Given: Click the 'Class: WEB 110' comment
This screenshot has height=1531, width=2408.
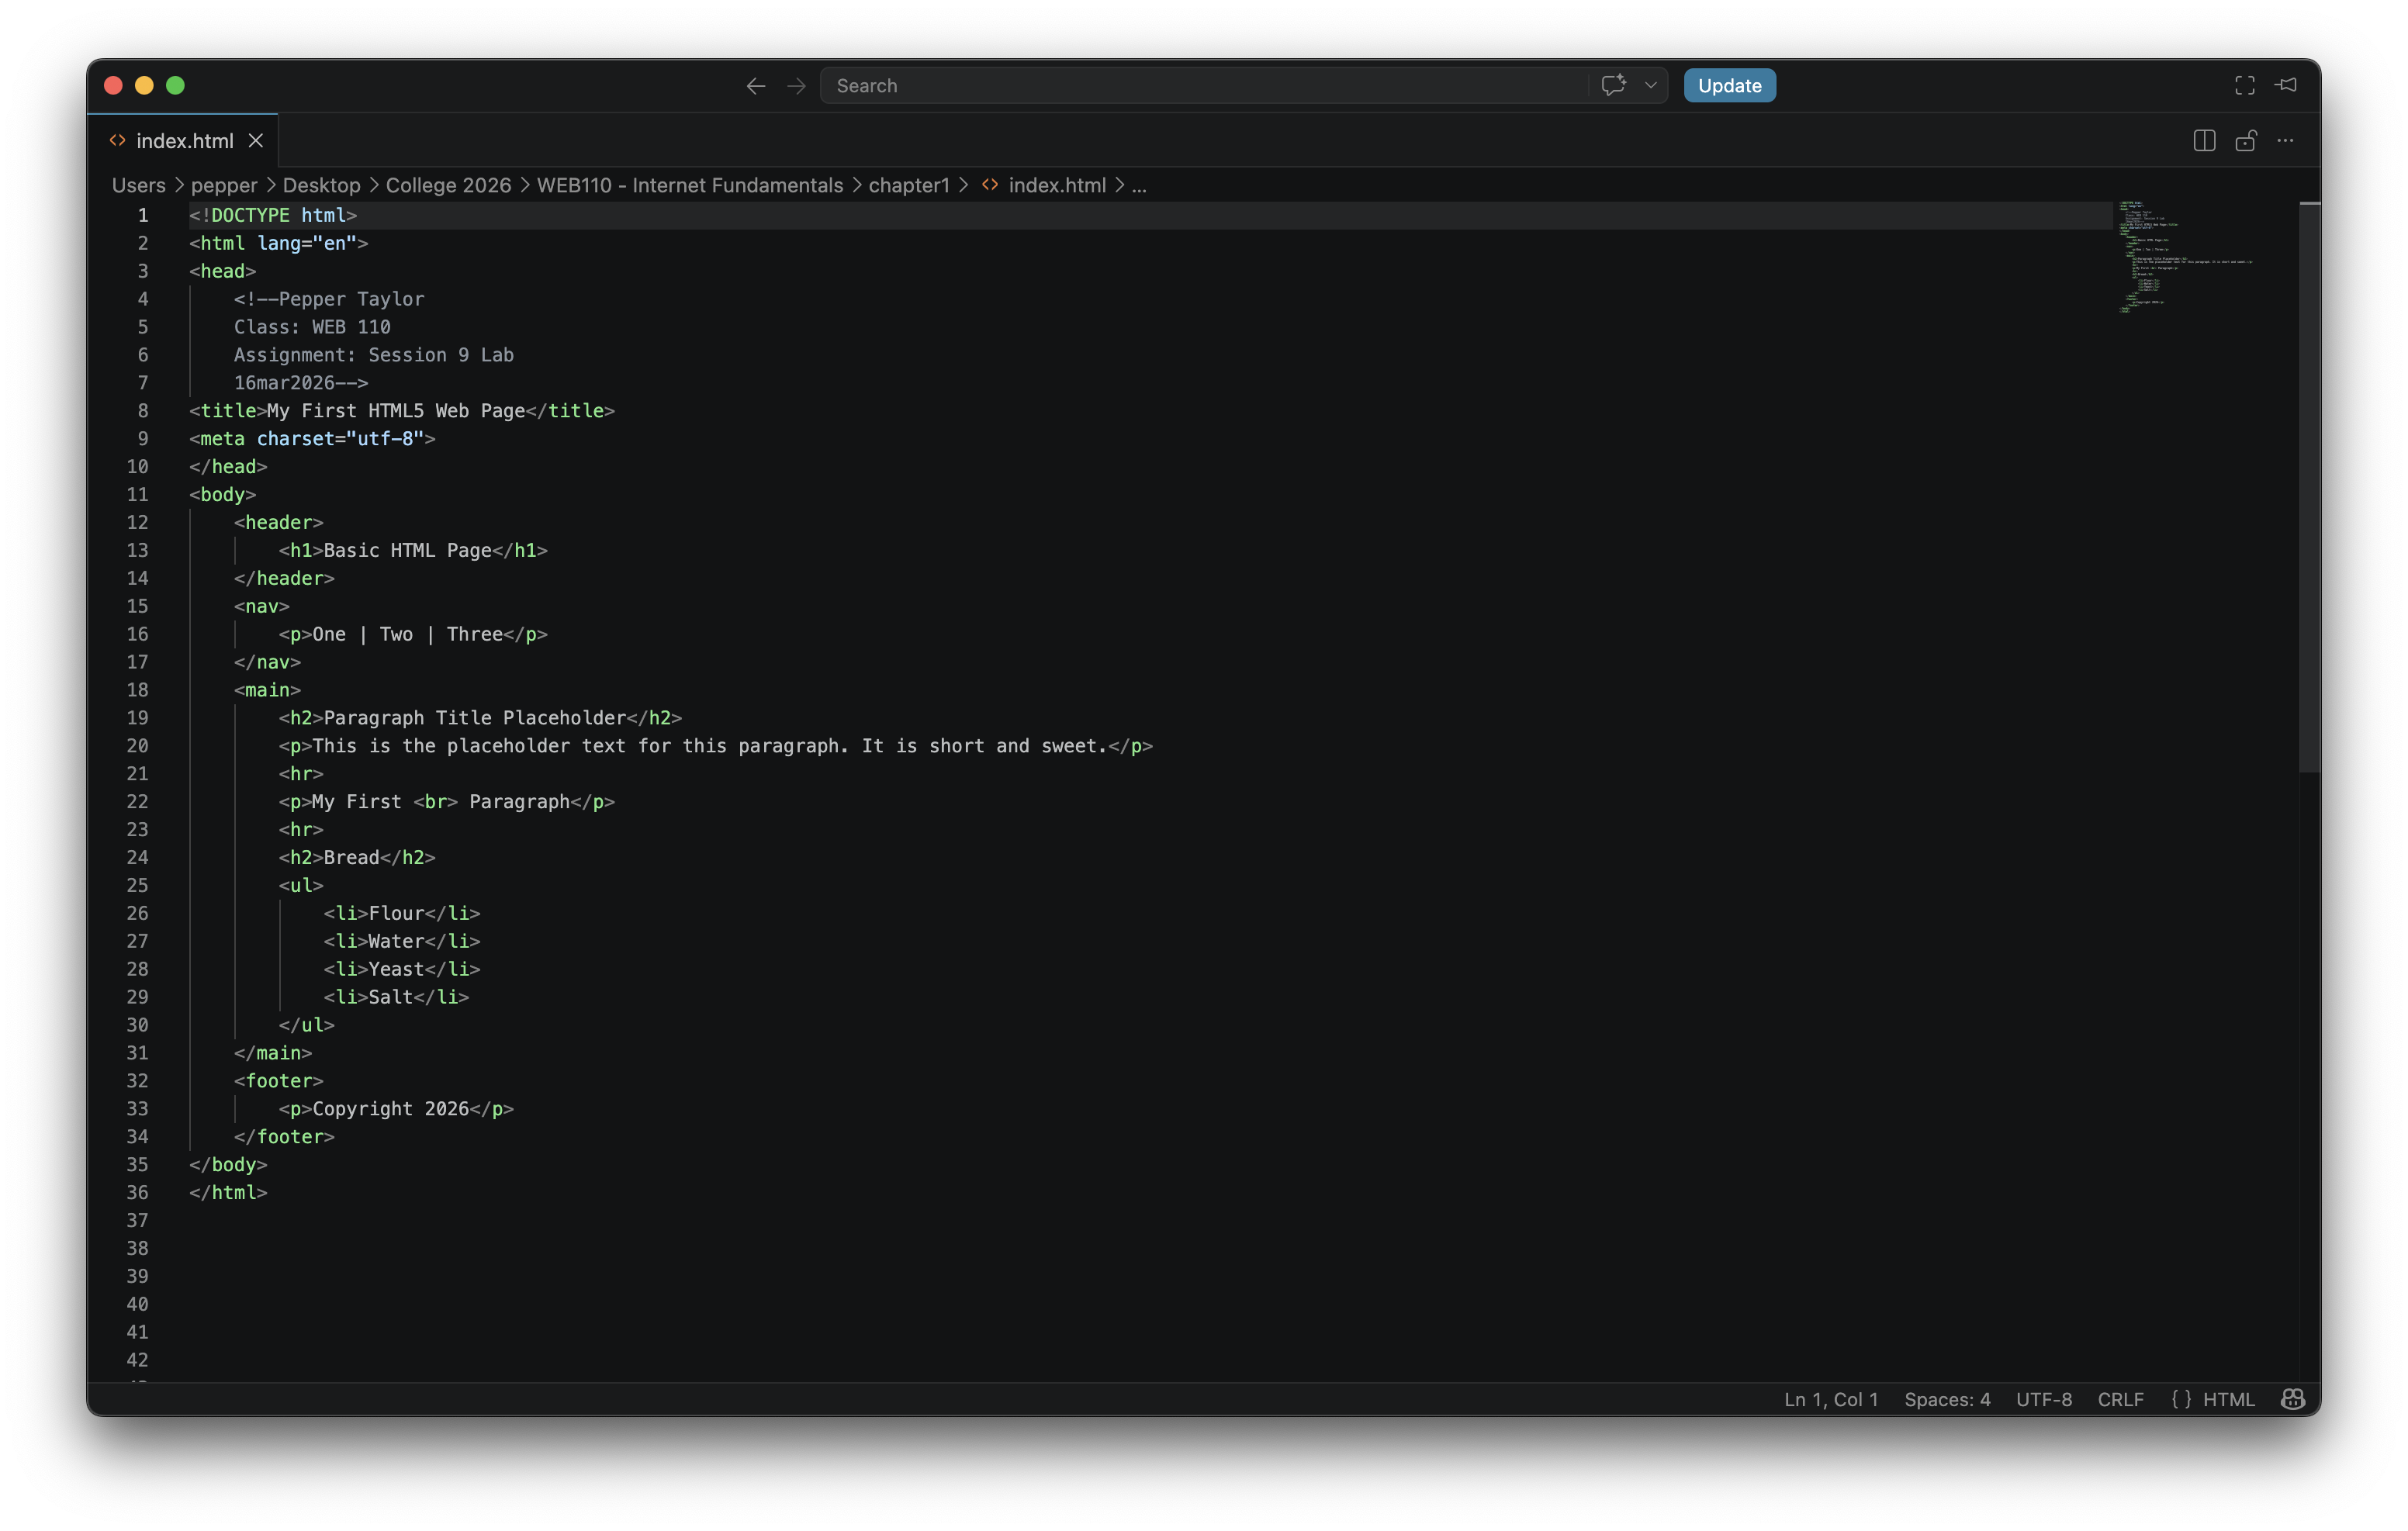Looking at the screenshot, I should tap(312, 327).
